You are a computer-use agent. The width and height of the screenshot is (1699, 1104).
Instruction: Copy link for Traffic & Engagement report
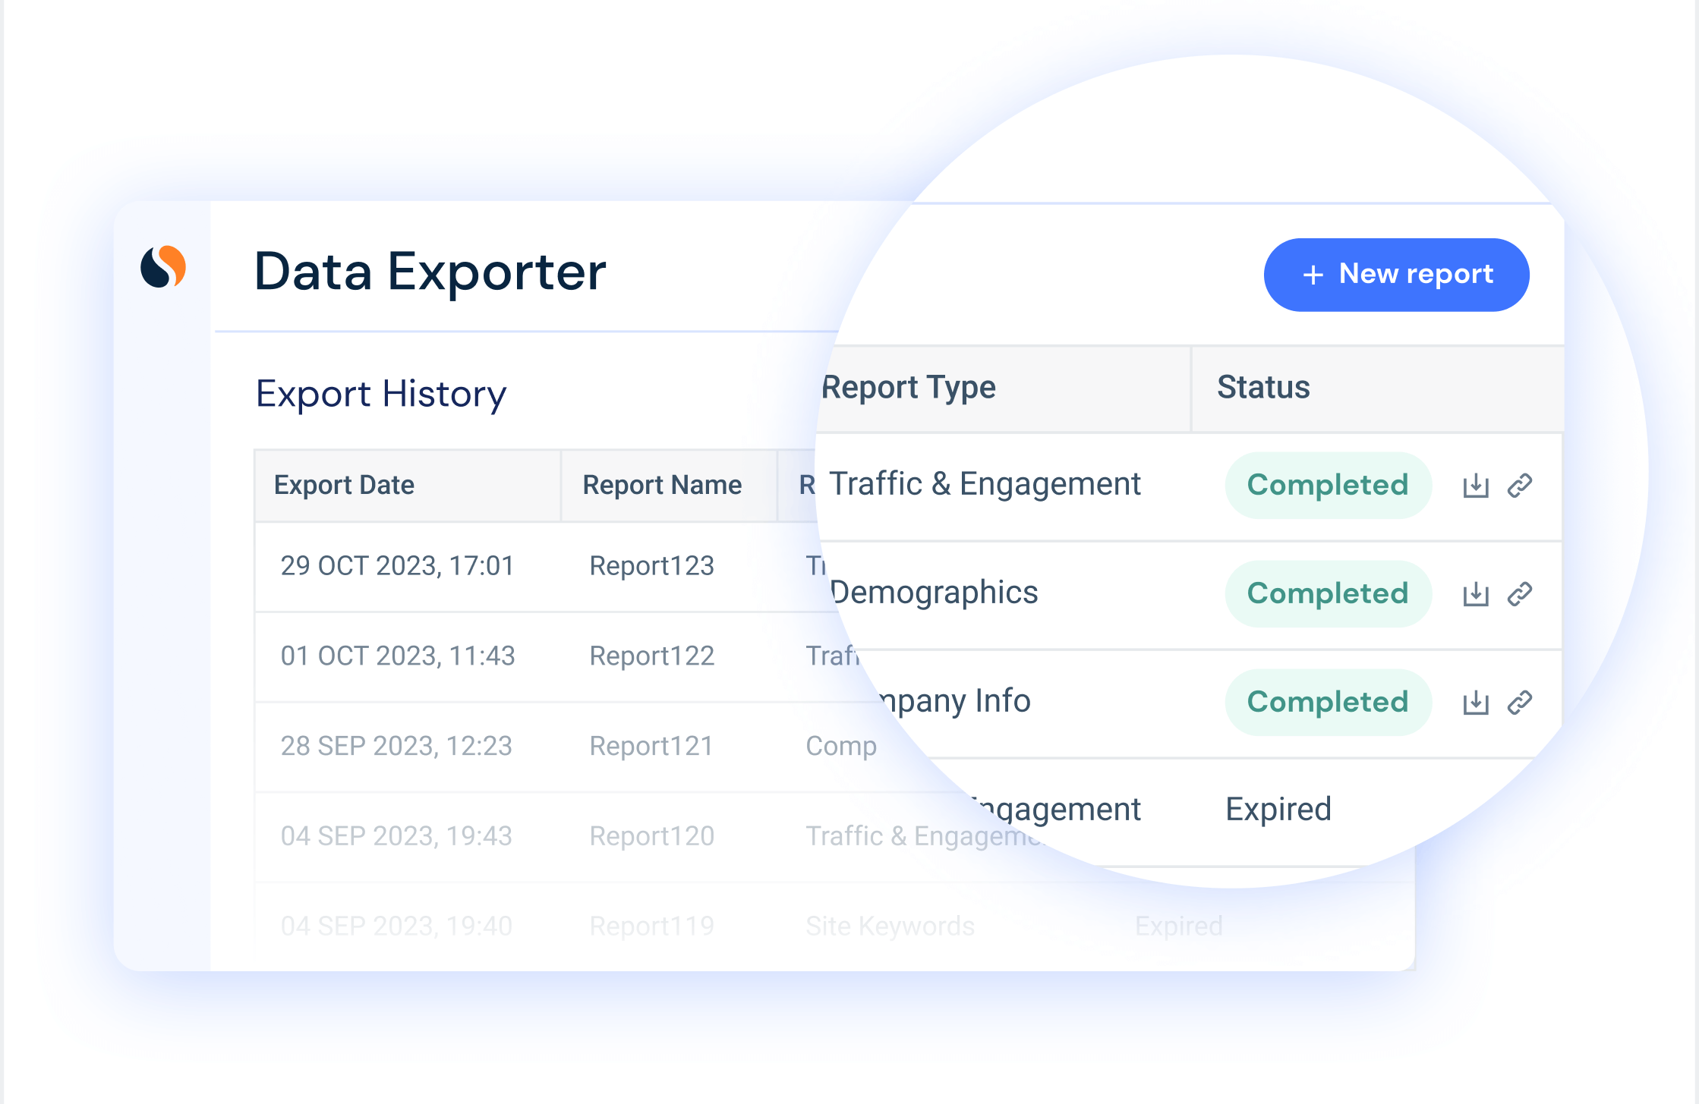point(1520,486)
